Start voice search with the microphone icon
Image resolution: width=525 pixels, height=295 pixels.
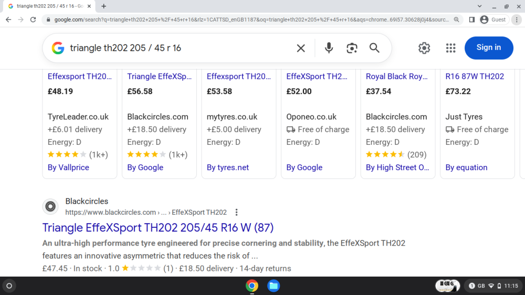pyautogui.click(x=329, y=48)
